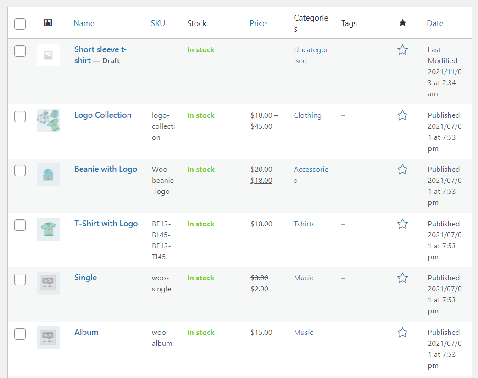Image resolution: width=478 pixels, height=378 pixels.
Task: Click the featured star column header
Action: click(402, 23)
